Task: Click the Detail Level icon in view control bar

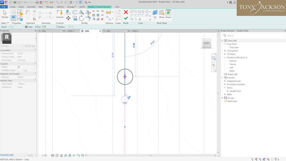Action: 53,155
